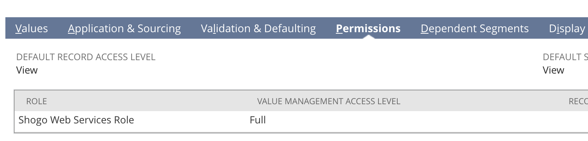Image resolution: width=588 pixels, height=141 pixels.
Task: Open the Dependent Segments tab
Action: [x=474, y=29]
